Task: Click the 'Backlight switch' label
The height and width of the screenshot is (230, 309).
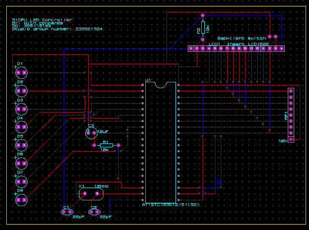Action: 242,38
